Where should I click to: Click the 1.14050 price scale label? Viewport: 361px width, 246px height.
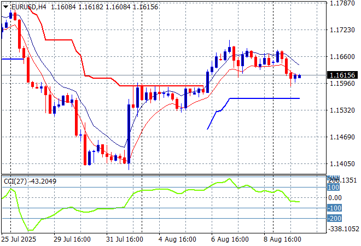pos(342,164)
